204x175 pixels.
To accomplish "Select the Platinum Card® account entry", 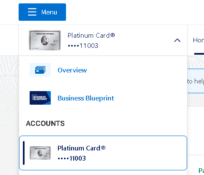I will tap(103, 153).
